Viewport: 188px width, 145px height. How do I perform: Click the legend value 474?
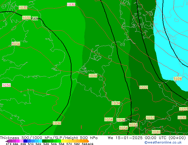click(9, 144)
